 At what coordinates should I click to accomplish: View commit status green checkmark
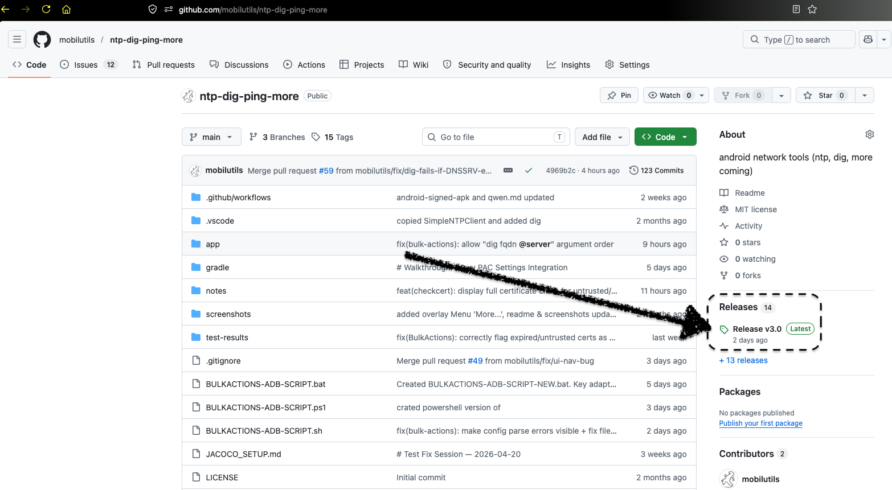529,170
